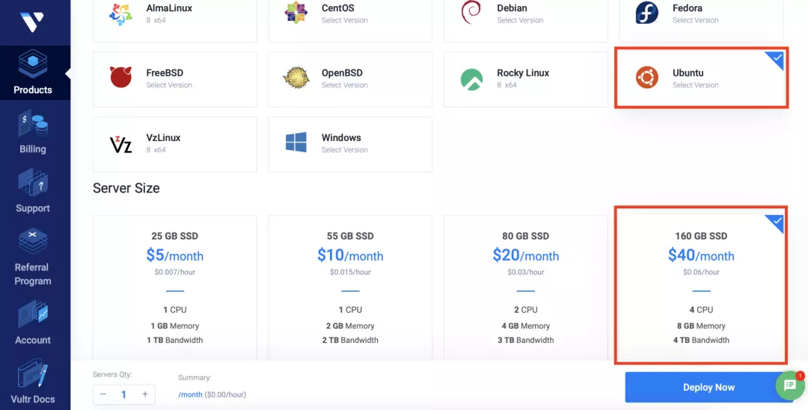
Task: Select the $10/month 55 GB SSD plan
Action: (350, 288)
